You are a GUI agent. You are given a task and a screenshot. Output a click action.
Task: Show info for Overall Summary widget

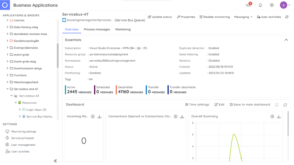coord(272,116)
